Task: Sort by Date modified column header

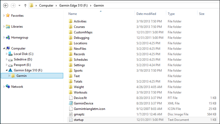Action: click(x=146, y=14)
